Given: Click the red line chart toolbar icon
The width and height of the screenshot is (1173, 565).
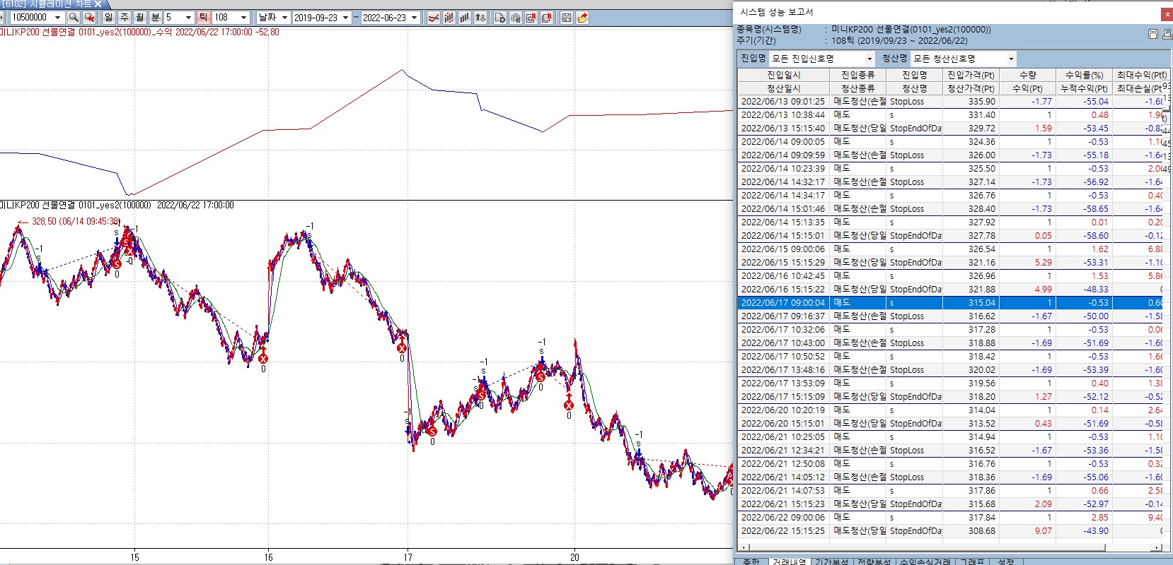Looking at the screenshot, I should click(x=434, y=18).
